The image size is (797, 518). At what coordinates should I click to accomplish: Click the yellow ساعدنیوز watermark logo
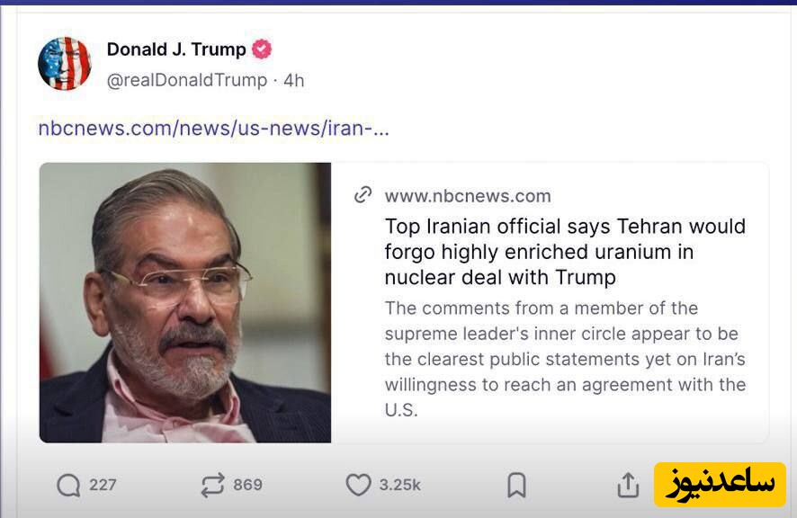[x=720, y=485]
